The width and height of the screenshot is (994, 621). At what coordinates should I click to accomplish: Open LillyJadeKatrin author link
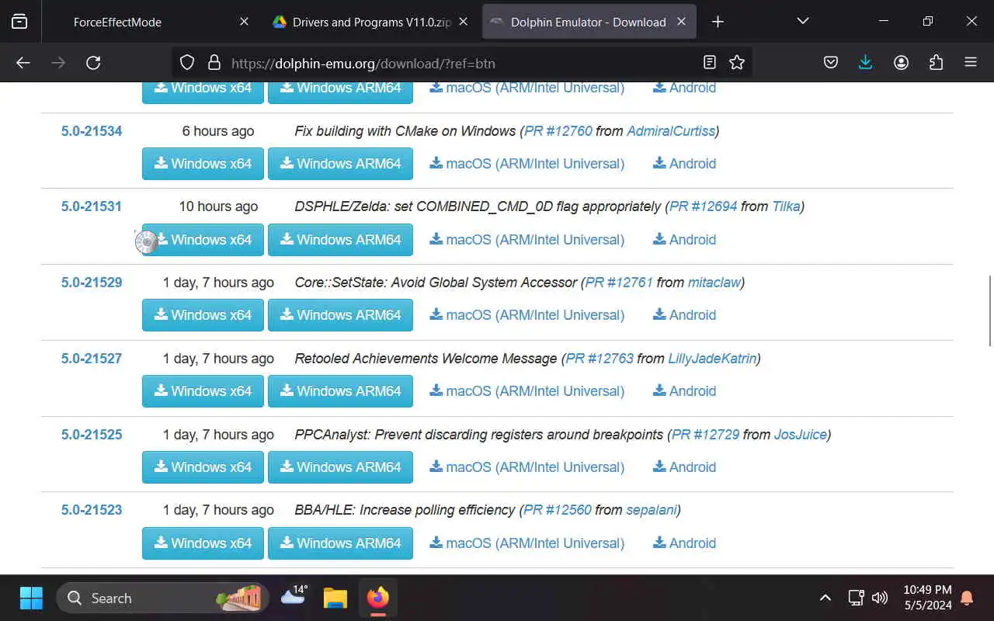point(712,359)
